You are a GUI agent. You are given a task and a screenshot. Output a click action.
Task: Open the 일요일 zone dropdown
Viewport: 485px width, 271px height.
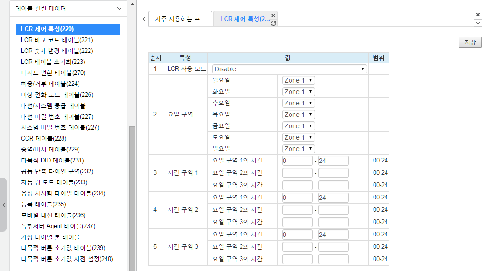pyautogui.click(x=299, y=149)
